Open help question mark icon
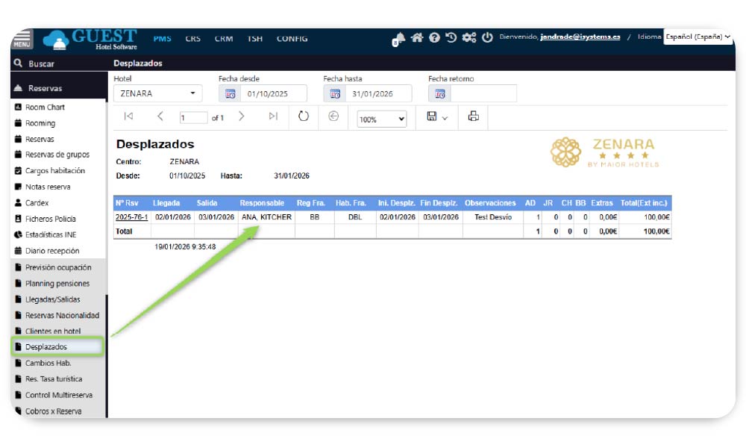This screenshot has width=746, height=445. point(434,37)
